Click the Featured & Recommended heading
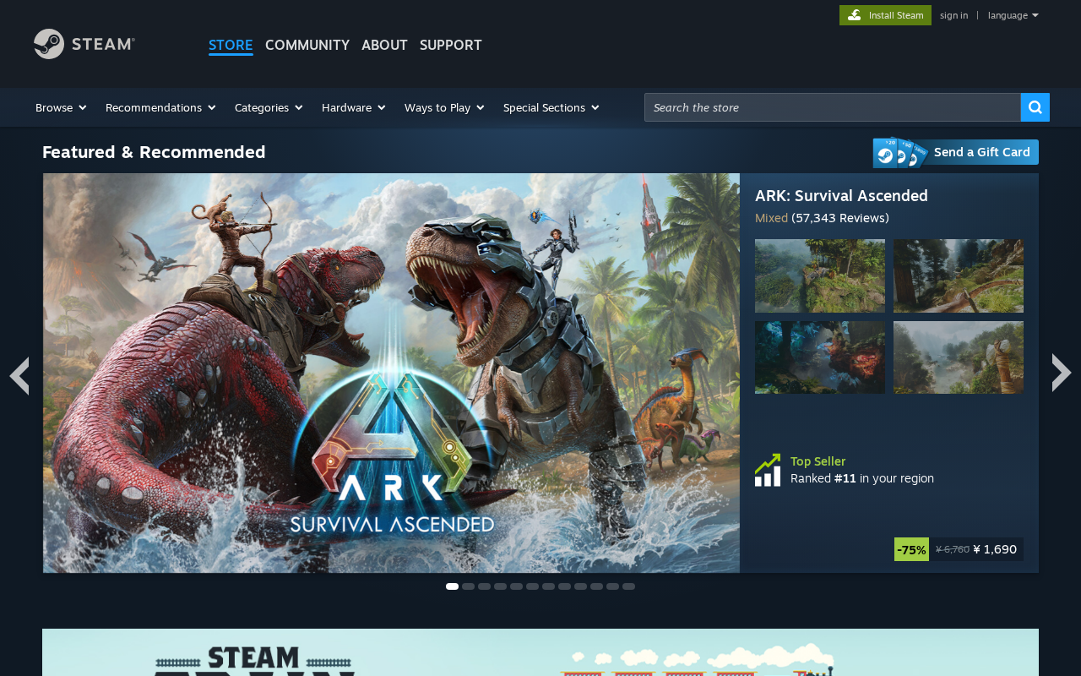 [154, 152]
